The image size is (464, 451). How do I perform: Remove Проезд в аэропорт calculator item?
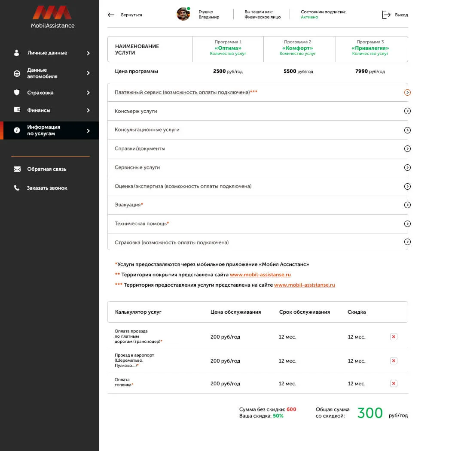[394, 360]
